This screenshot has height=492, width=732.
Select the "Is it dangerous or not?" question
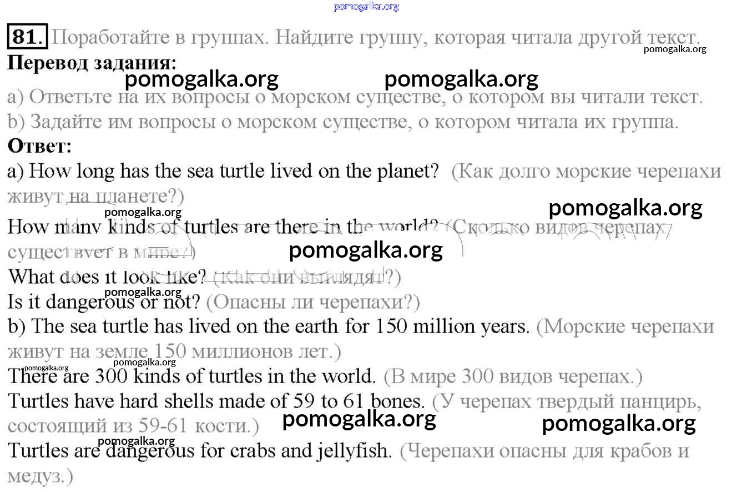point(104,302)
